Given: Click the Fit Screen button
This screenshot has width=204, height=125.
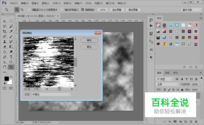Looking at the screenshot, I should pos(117,10).
